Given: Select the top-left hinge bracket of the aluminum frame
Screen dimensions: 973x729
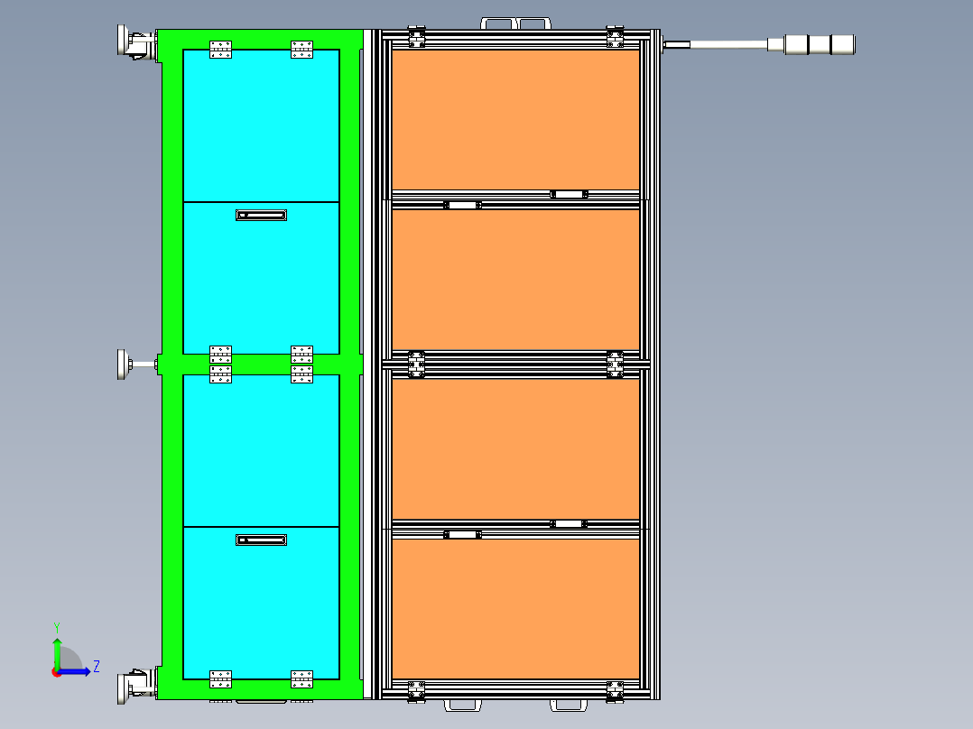Looking at the screenshot, I should point(416,37).
